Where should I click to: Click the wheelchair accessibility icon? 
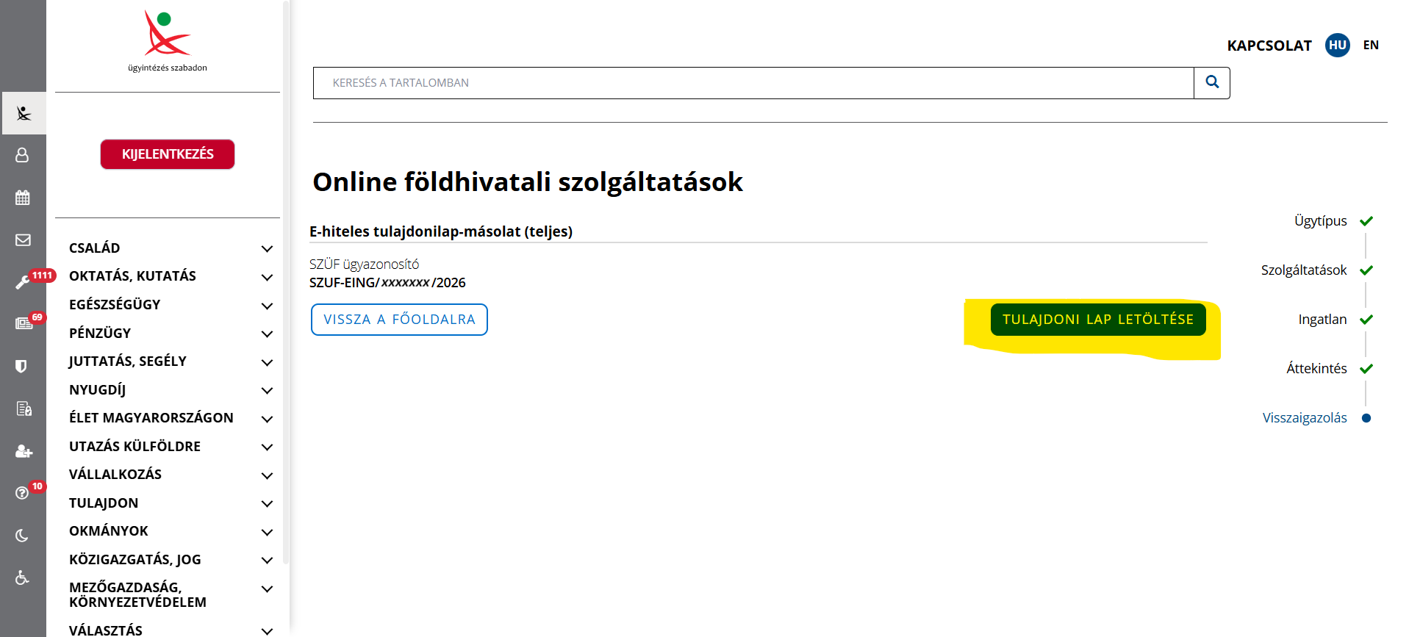click(23, 578)
